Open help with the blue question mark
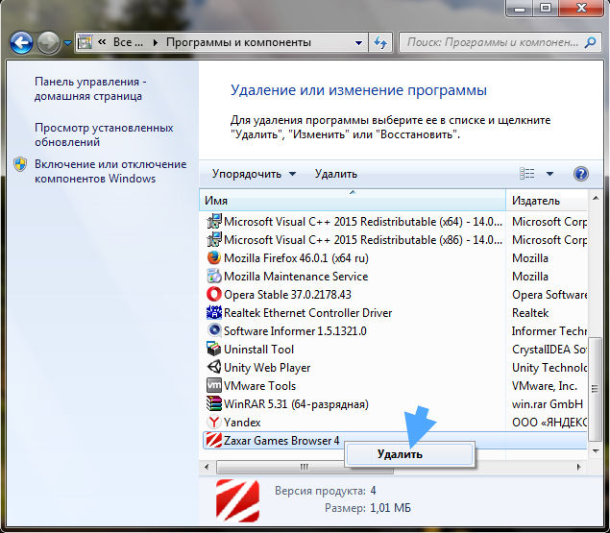The width and height of the screenshot is (610, 533). [x=581, y=174]
